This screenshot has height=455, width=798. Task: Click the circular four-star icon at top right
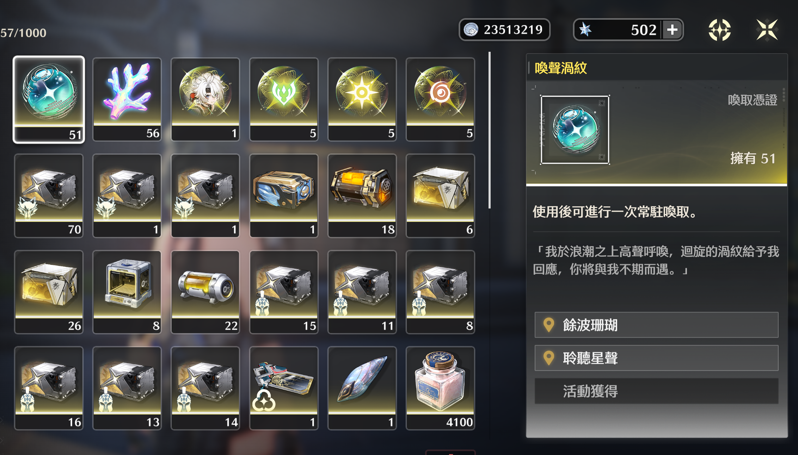719,30
